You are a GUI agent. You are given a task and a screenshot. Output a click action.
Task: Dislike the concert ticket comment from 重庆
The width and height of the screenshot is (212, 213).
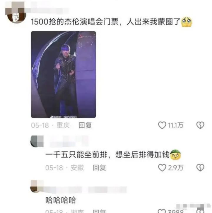[x=200, y=125]
